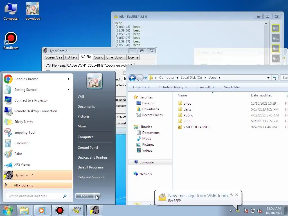Show hidden tray icons arrow
The height and width of the screenshot is (216, 288).
click(x=231, y=211)
